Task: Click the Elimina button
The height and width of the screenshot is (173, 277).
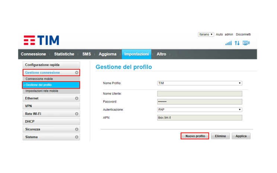Action: tap(220, 136)
